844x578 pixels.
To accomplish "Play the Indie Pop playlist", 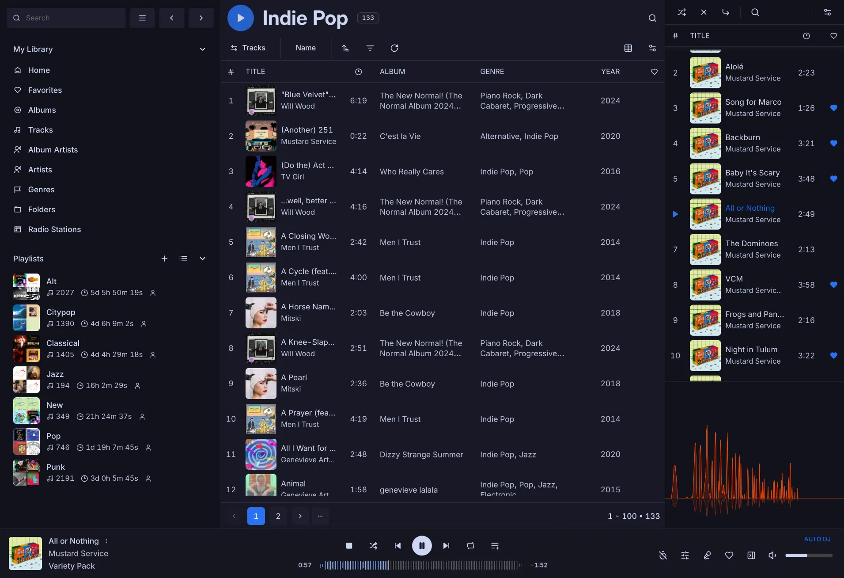I will [x=240, y=18].
